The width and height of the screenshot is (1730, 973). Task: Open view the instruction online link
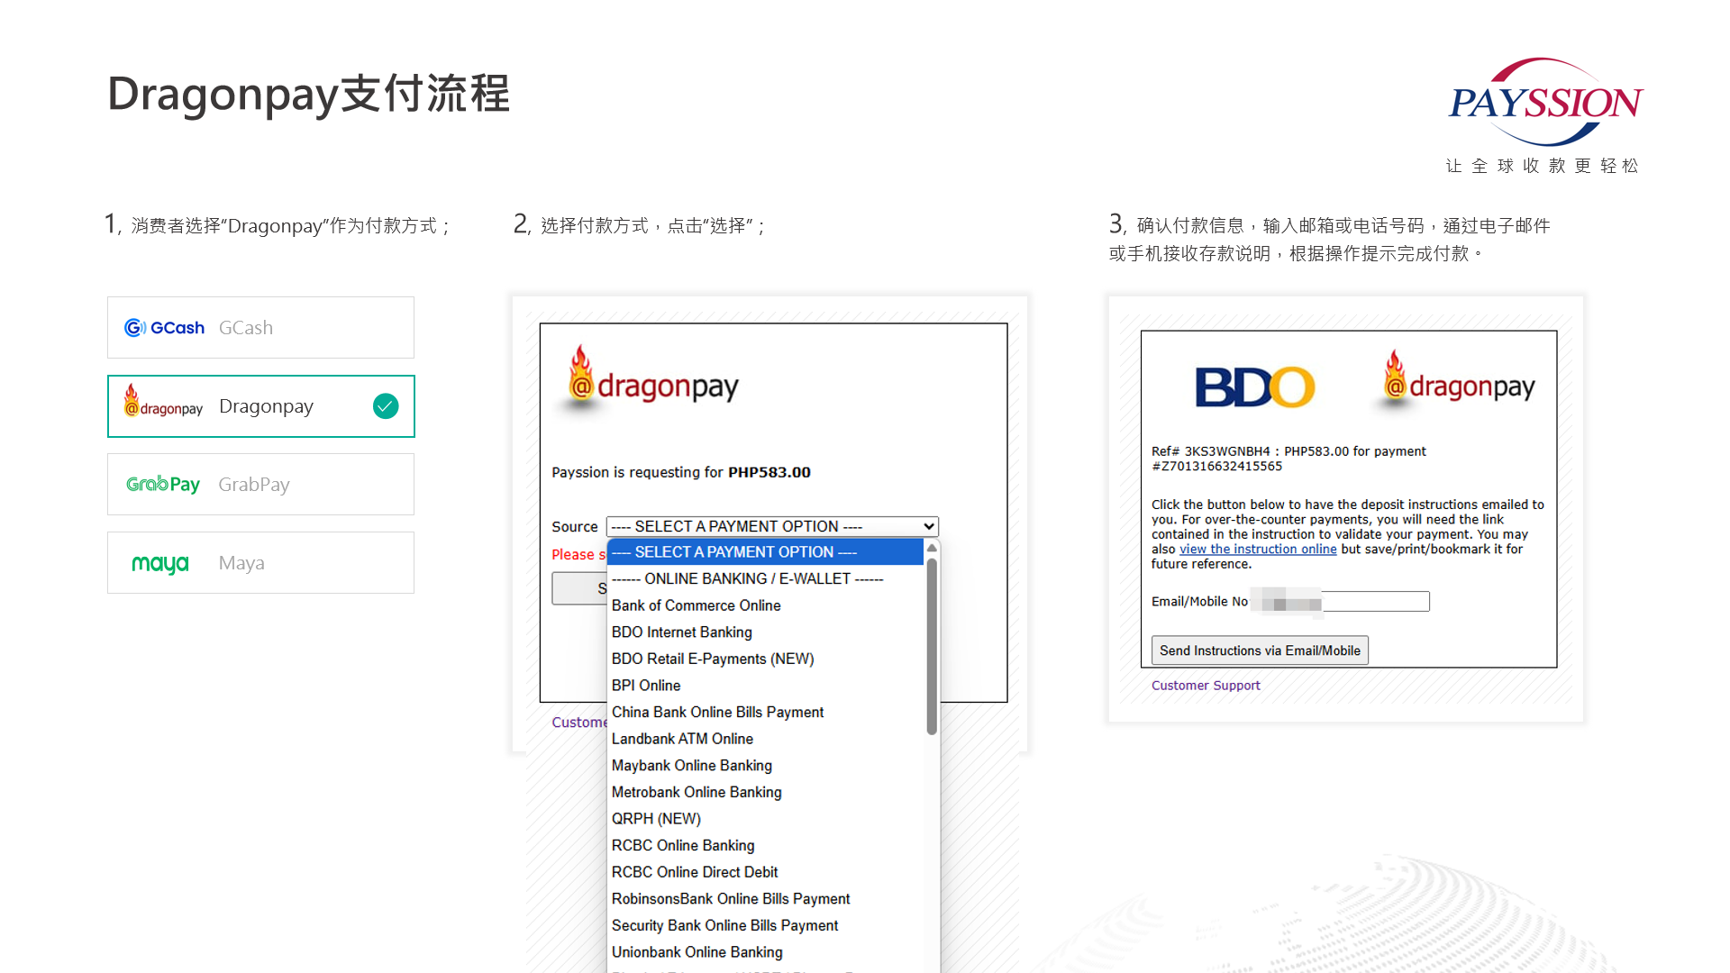(1258, 550)
